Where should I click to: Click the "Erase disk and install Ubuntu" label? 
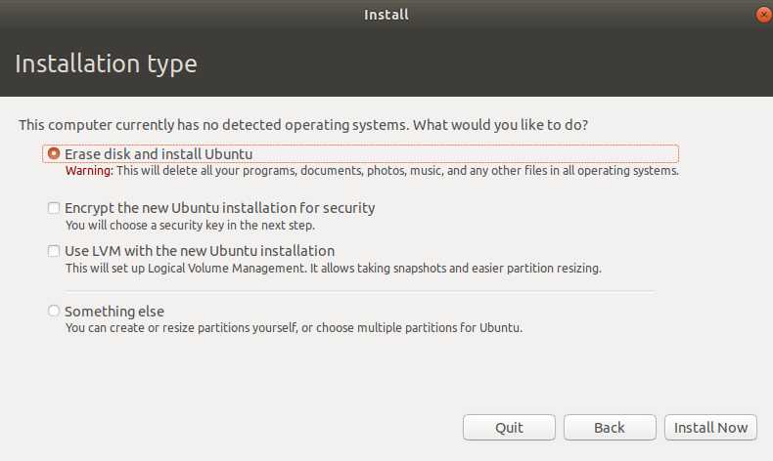159,154
